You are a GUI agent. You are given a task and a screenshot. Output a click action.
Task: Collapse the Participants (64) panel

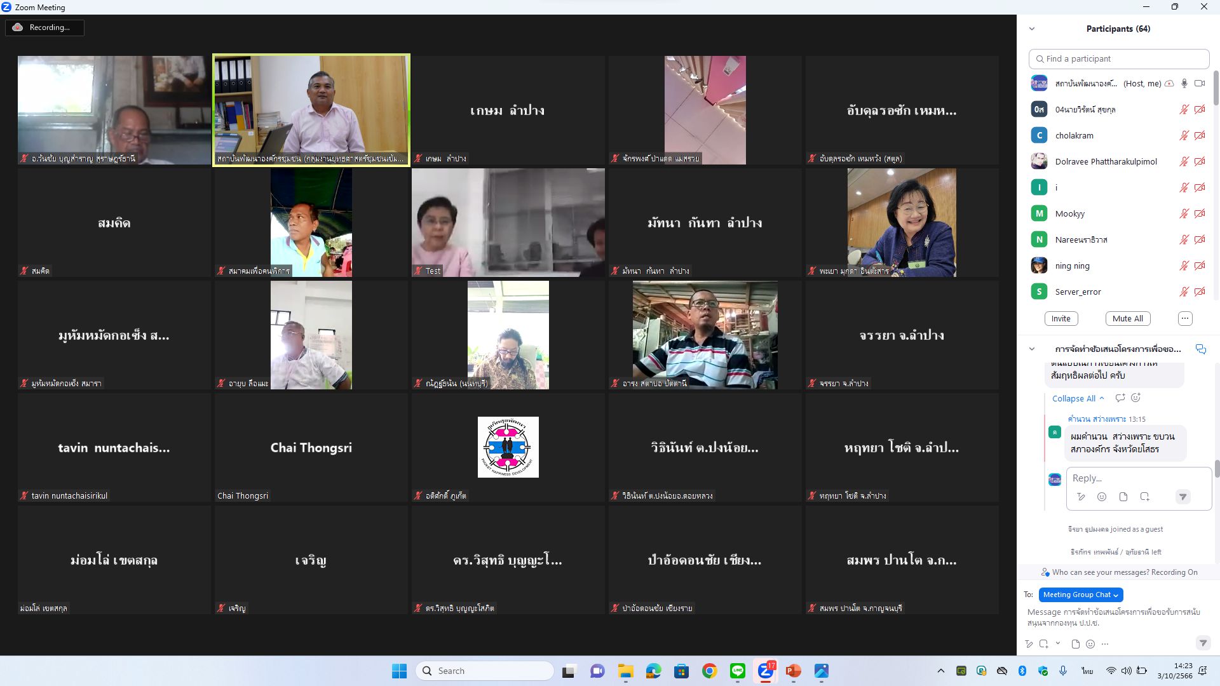coord(1032,29)
